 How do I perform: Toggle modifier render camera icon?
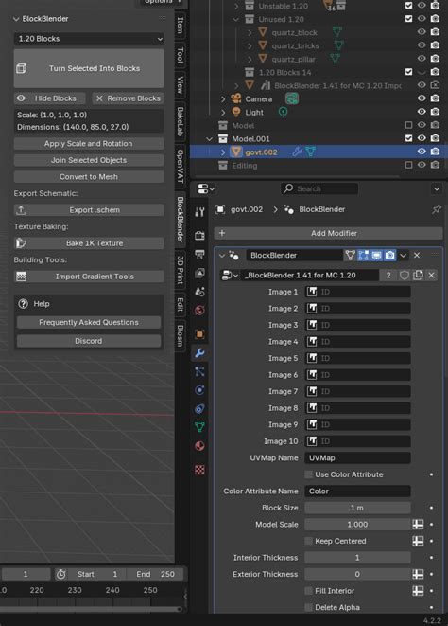click(x=389, y=255)
